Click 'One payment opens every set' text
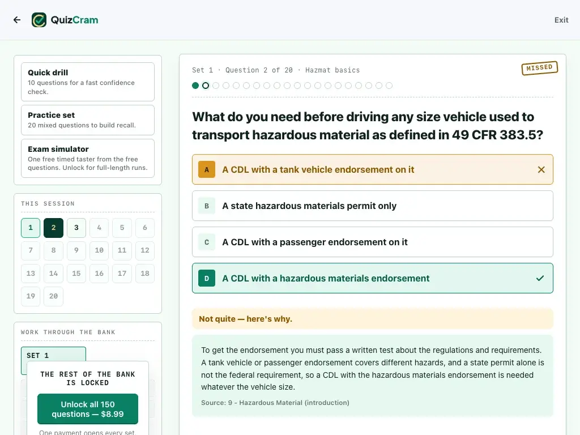This screenshot has height=435, width=580. click(x=88, y=432)
